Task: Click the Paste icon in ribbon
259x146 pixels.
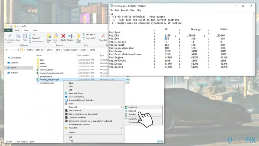Action: click(x=25, y=36)
